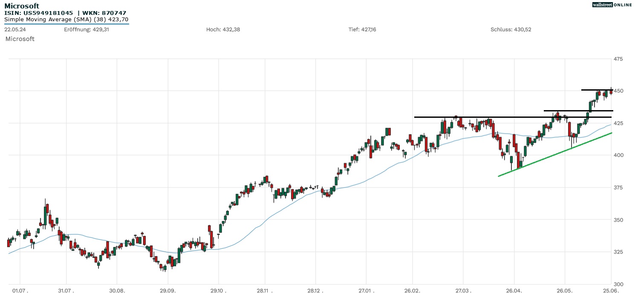The image size is (635, 293).
Task: Click the 01.07. date on the time axis
Action: (20, 290)
